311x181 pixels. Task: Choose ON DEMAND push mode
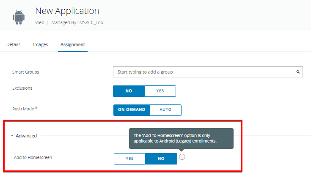[132, 110]
